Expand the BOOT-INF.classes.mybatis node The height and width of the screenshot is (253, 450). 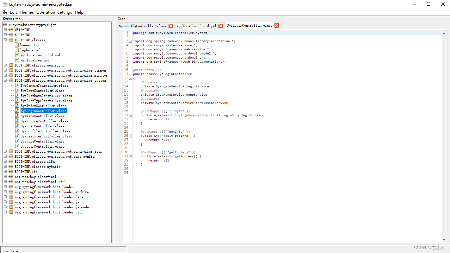(5, 167)
